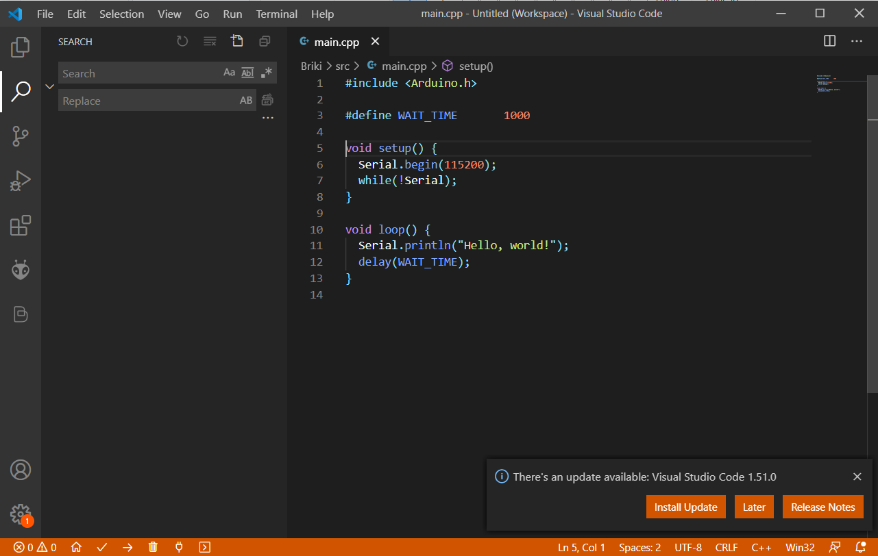
Task: Click Install Update button
Action: [685, 507]
